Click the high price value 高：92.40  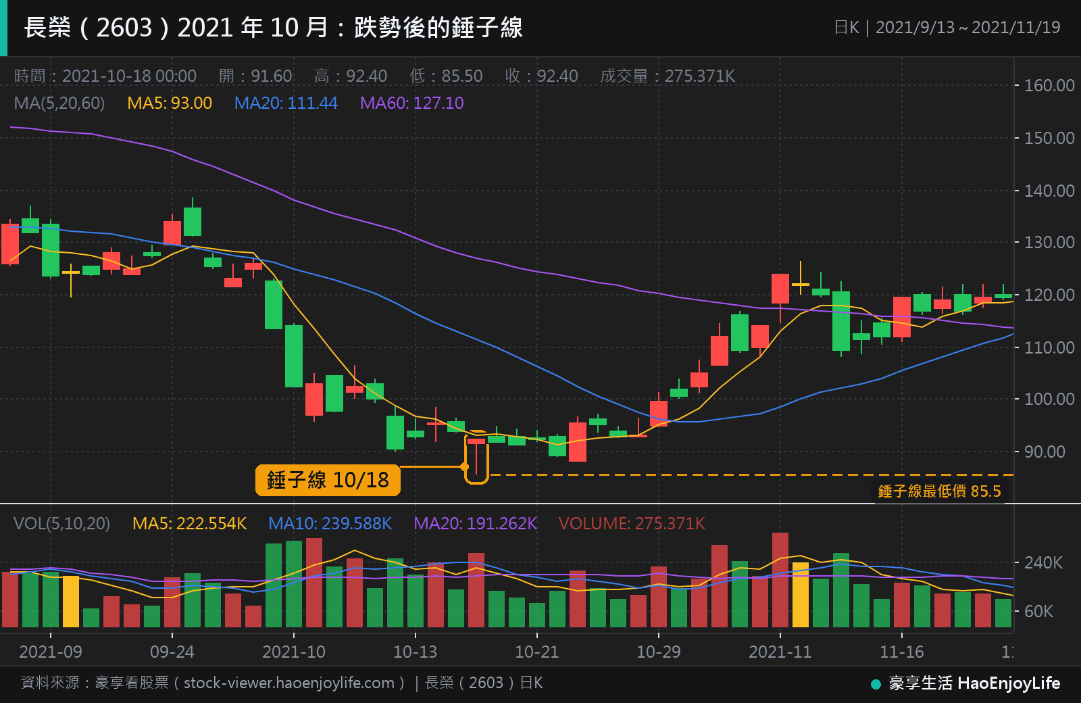pyautogui.click(x=351, y=76)
